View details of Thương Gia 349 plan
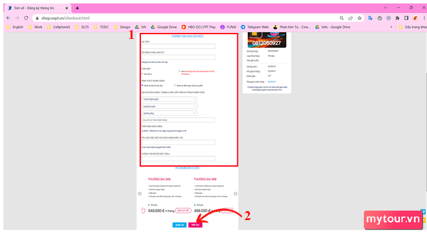 [x=183, y=211]
